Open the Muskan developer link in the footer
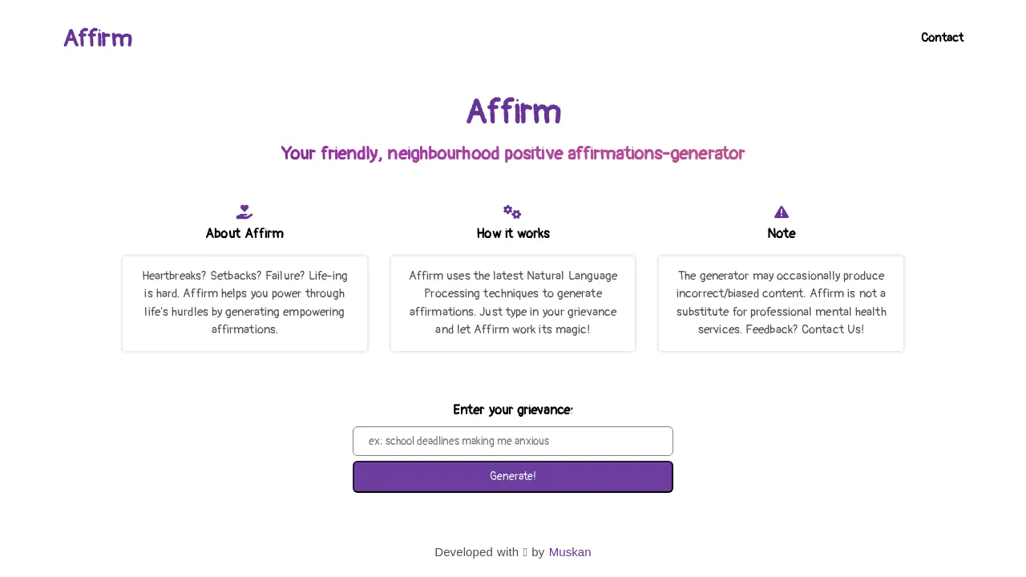Viewport: 1026px width, 577px height. [570, 551]
